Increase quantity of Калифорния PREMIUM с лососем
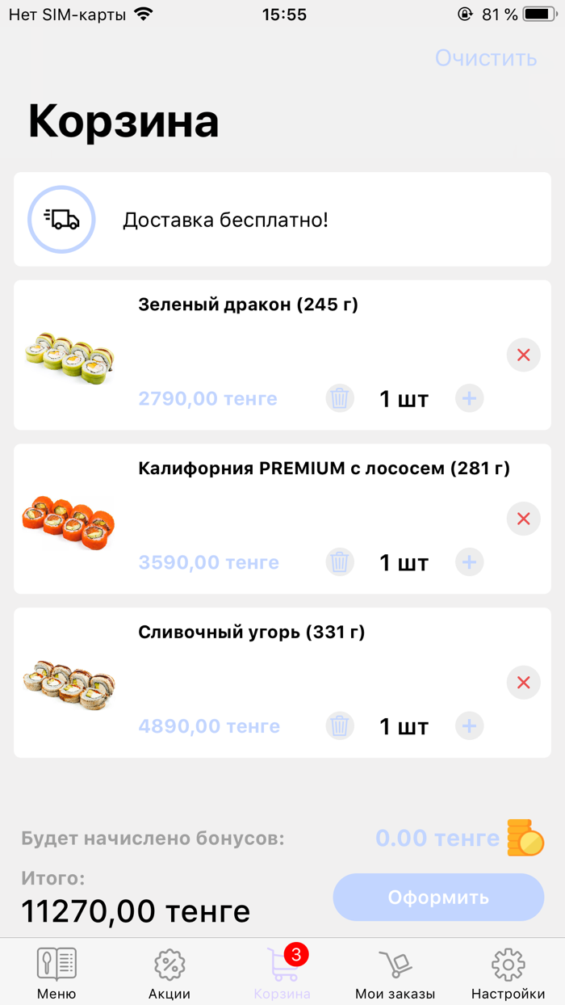This screenshot has height=1005, width=565. (x=469, y=562)
